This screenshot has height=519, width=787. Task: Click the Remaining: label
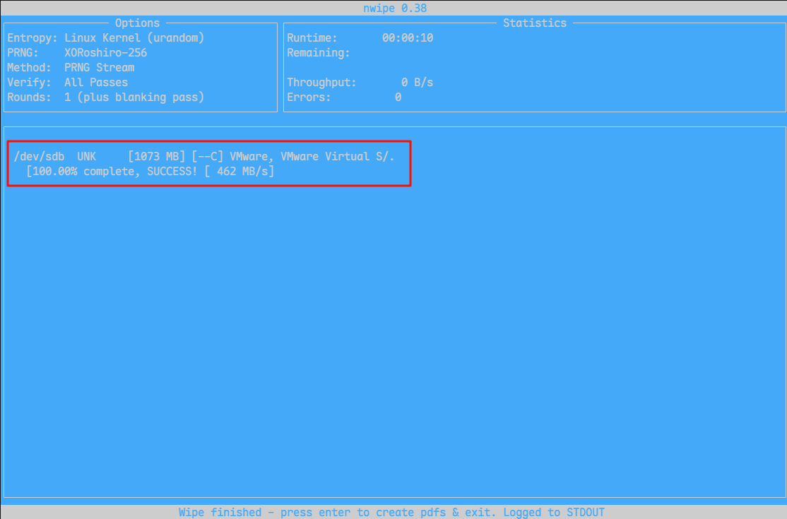tap(318, 53)
